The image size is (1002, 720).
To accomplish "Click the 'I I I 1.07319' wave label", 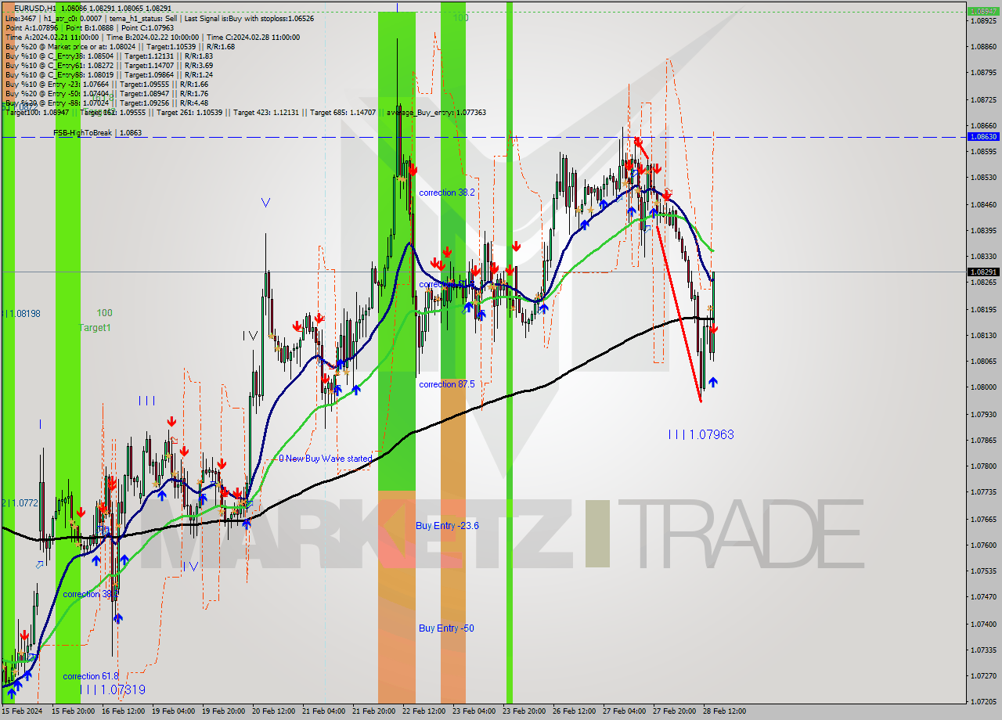I will click(x=112, y=690).
